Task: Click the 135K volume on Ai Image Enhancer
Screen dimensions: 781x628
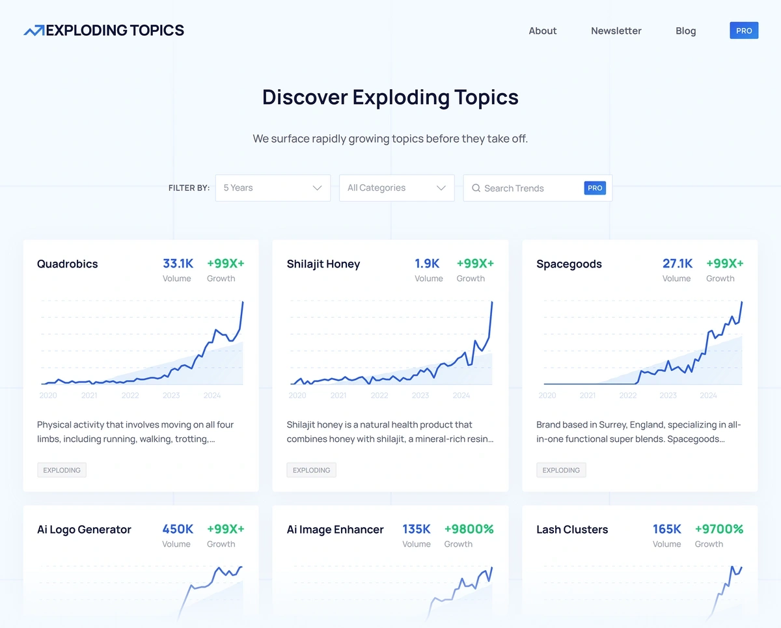Action: 417,529
